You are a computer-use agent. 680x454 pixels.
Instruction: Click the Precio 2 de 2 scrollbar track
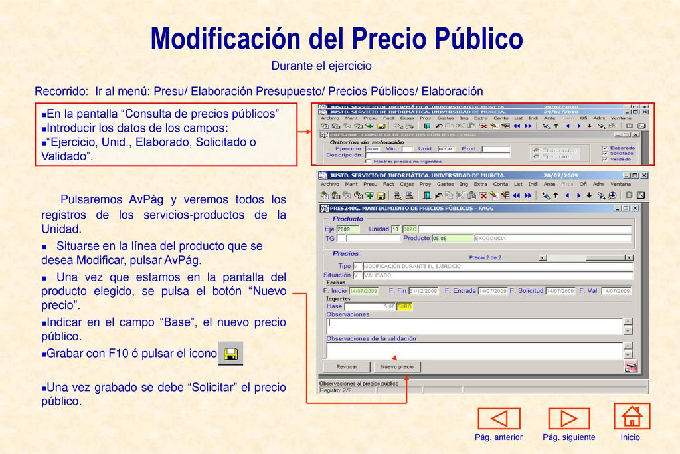click(x=586, y=257)
